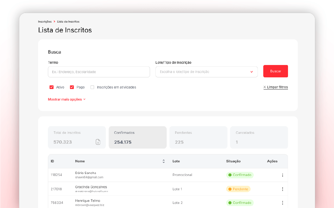Viewport: 334px width, 208px height.
Task: Click Limpar filtros link
Action: coord(276,87)
